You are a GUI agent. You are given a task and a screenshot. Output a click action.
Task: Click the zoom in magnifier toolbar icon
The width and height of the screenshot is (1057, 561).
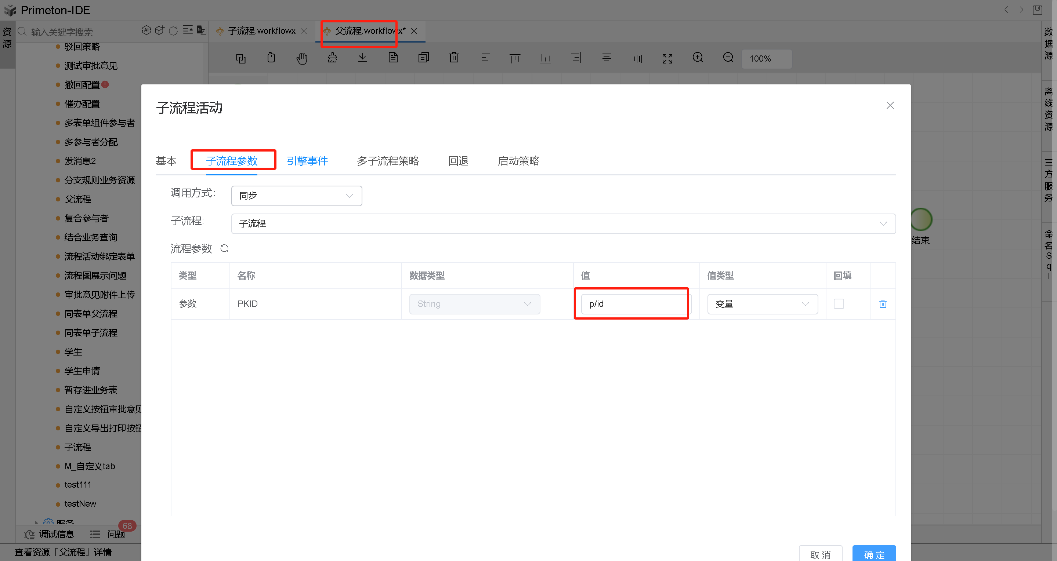point(698,58)
